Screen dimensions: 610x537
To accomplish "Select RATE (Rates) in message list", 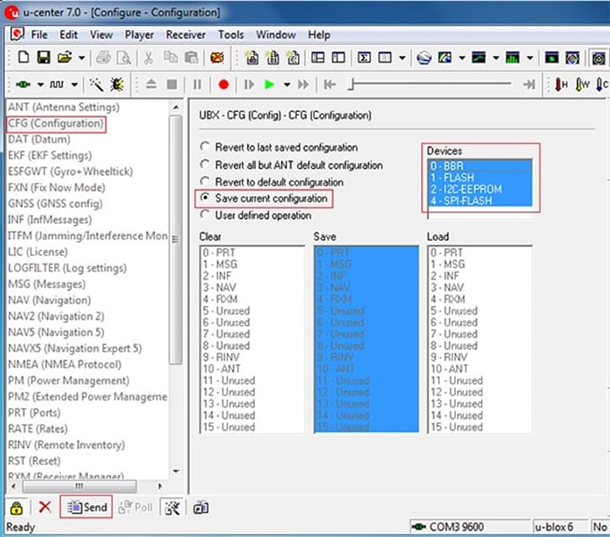I will pyautogui.click(x=38, y=428).
